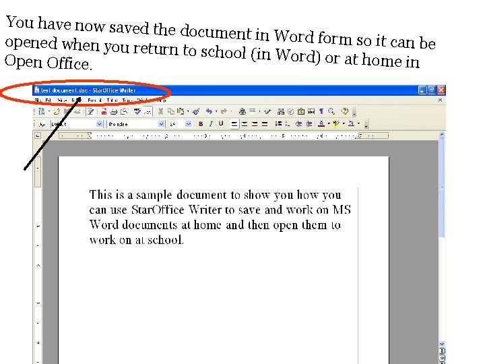Toggle Underline formatting
The height and width of the screenshot is (364, 485).
coord(221,124)
